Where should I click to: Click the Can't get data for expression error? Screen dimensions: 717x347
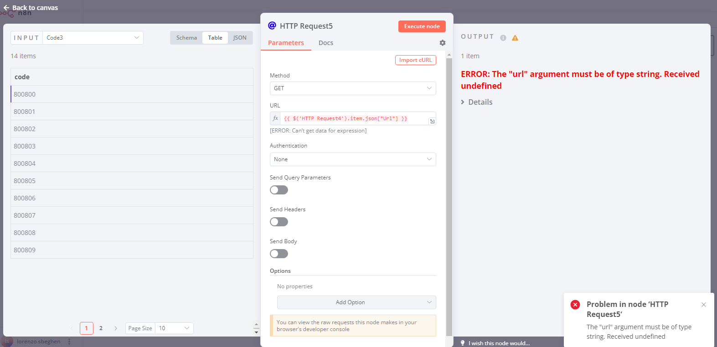click(x=318, y=131)
